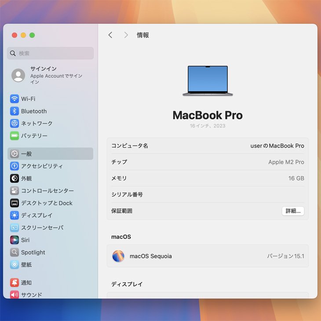Click デスクトップとDock icon

[15, 203]
